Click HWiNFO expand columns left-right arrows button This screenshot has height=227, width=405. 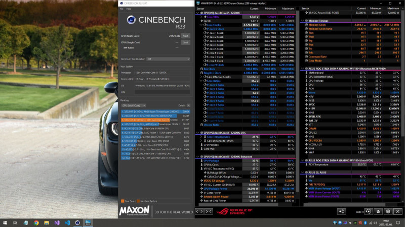[199, 211]
